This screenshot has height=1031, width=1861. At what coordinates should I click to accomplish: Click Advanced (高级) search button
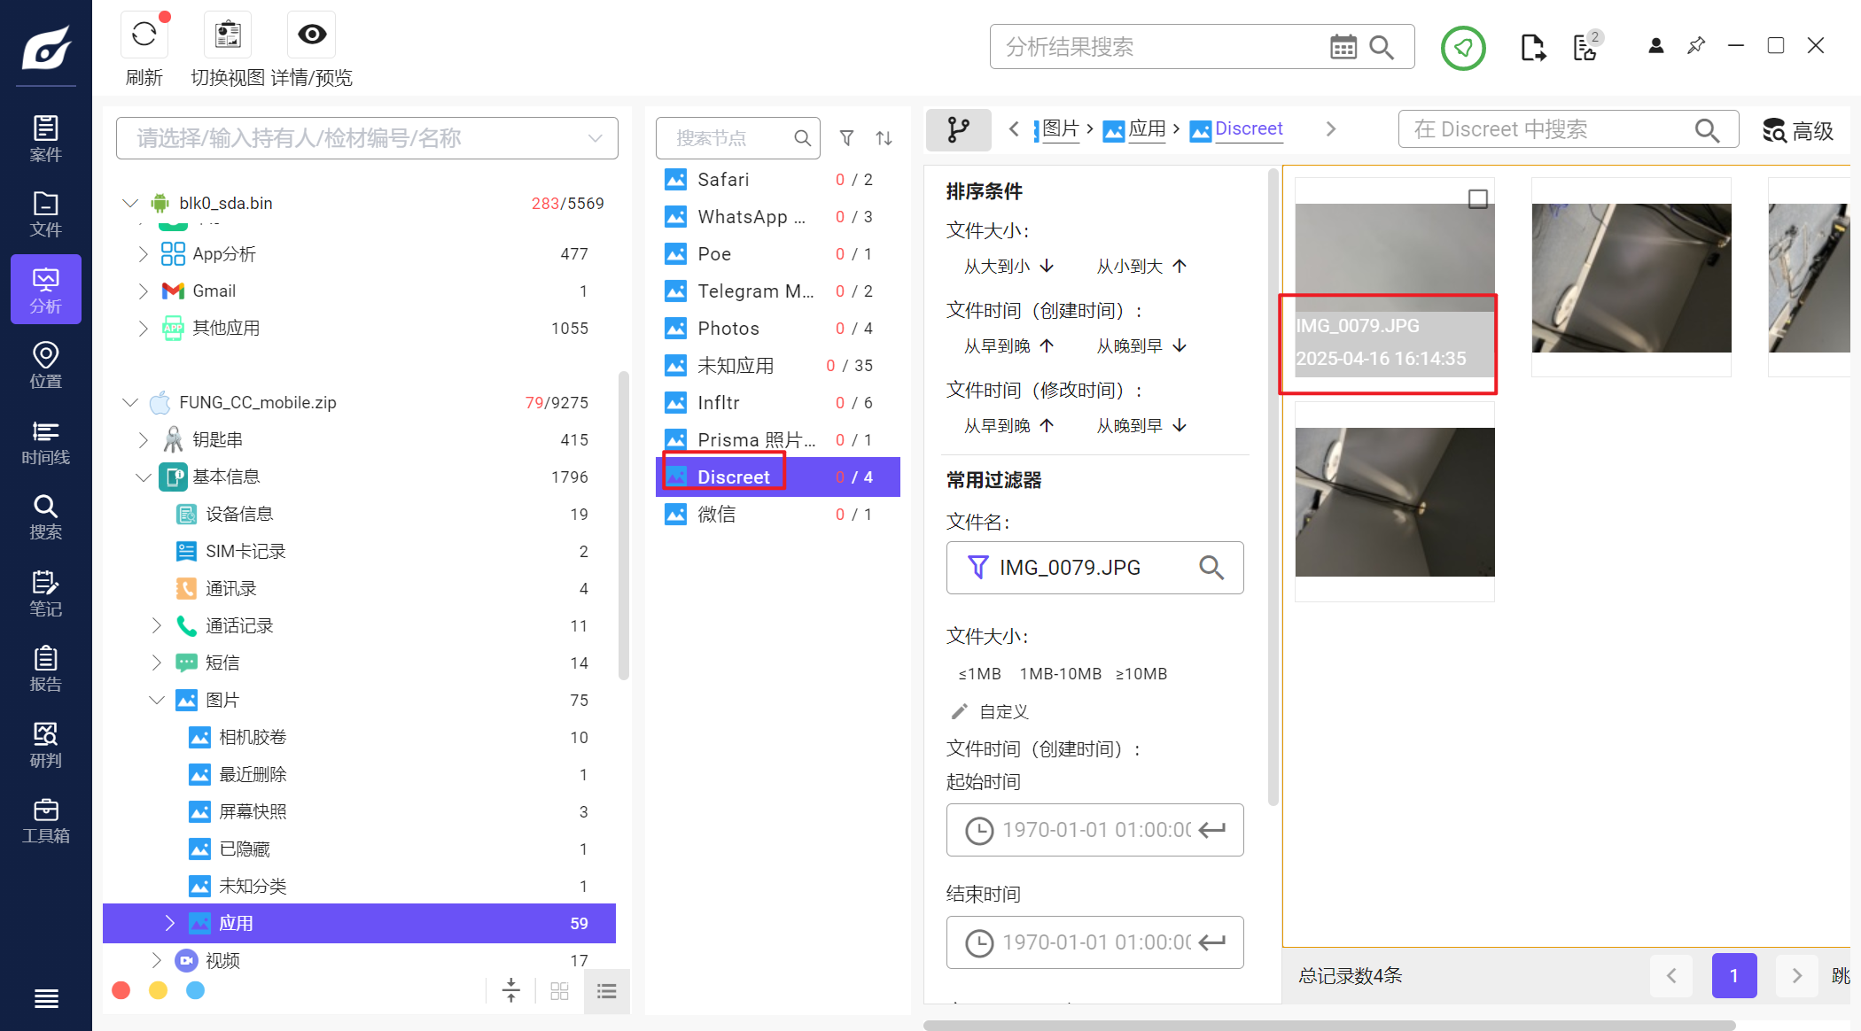point(1798,131)
